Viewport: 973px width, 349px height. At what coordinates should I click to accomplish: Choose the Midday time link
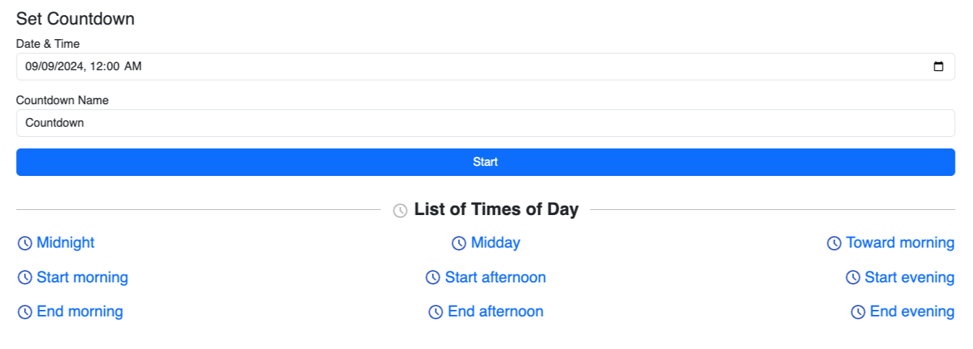pos(496,243)
